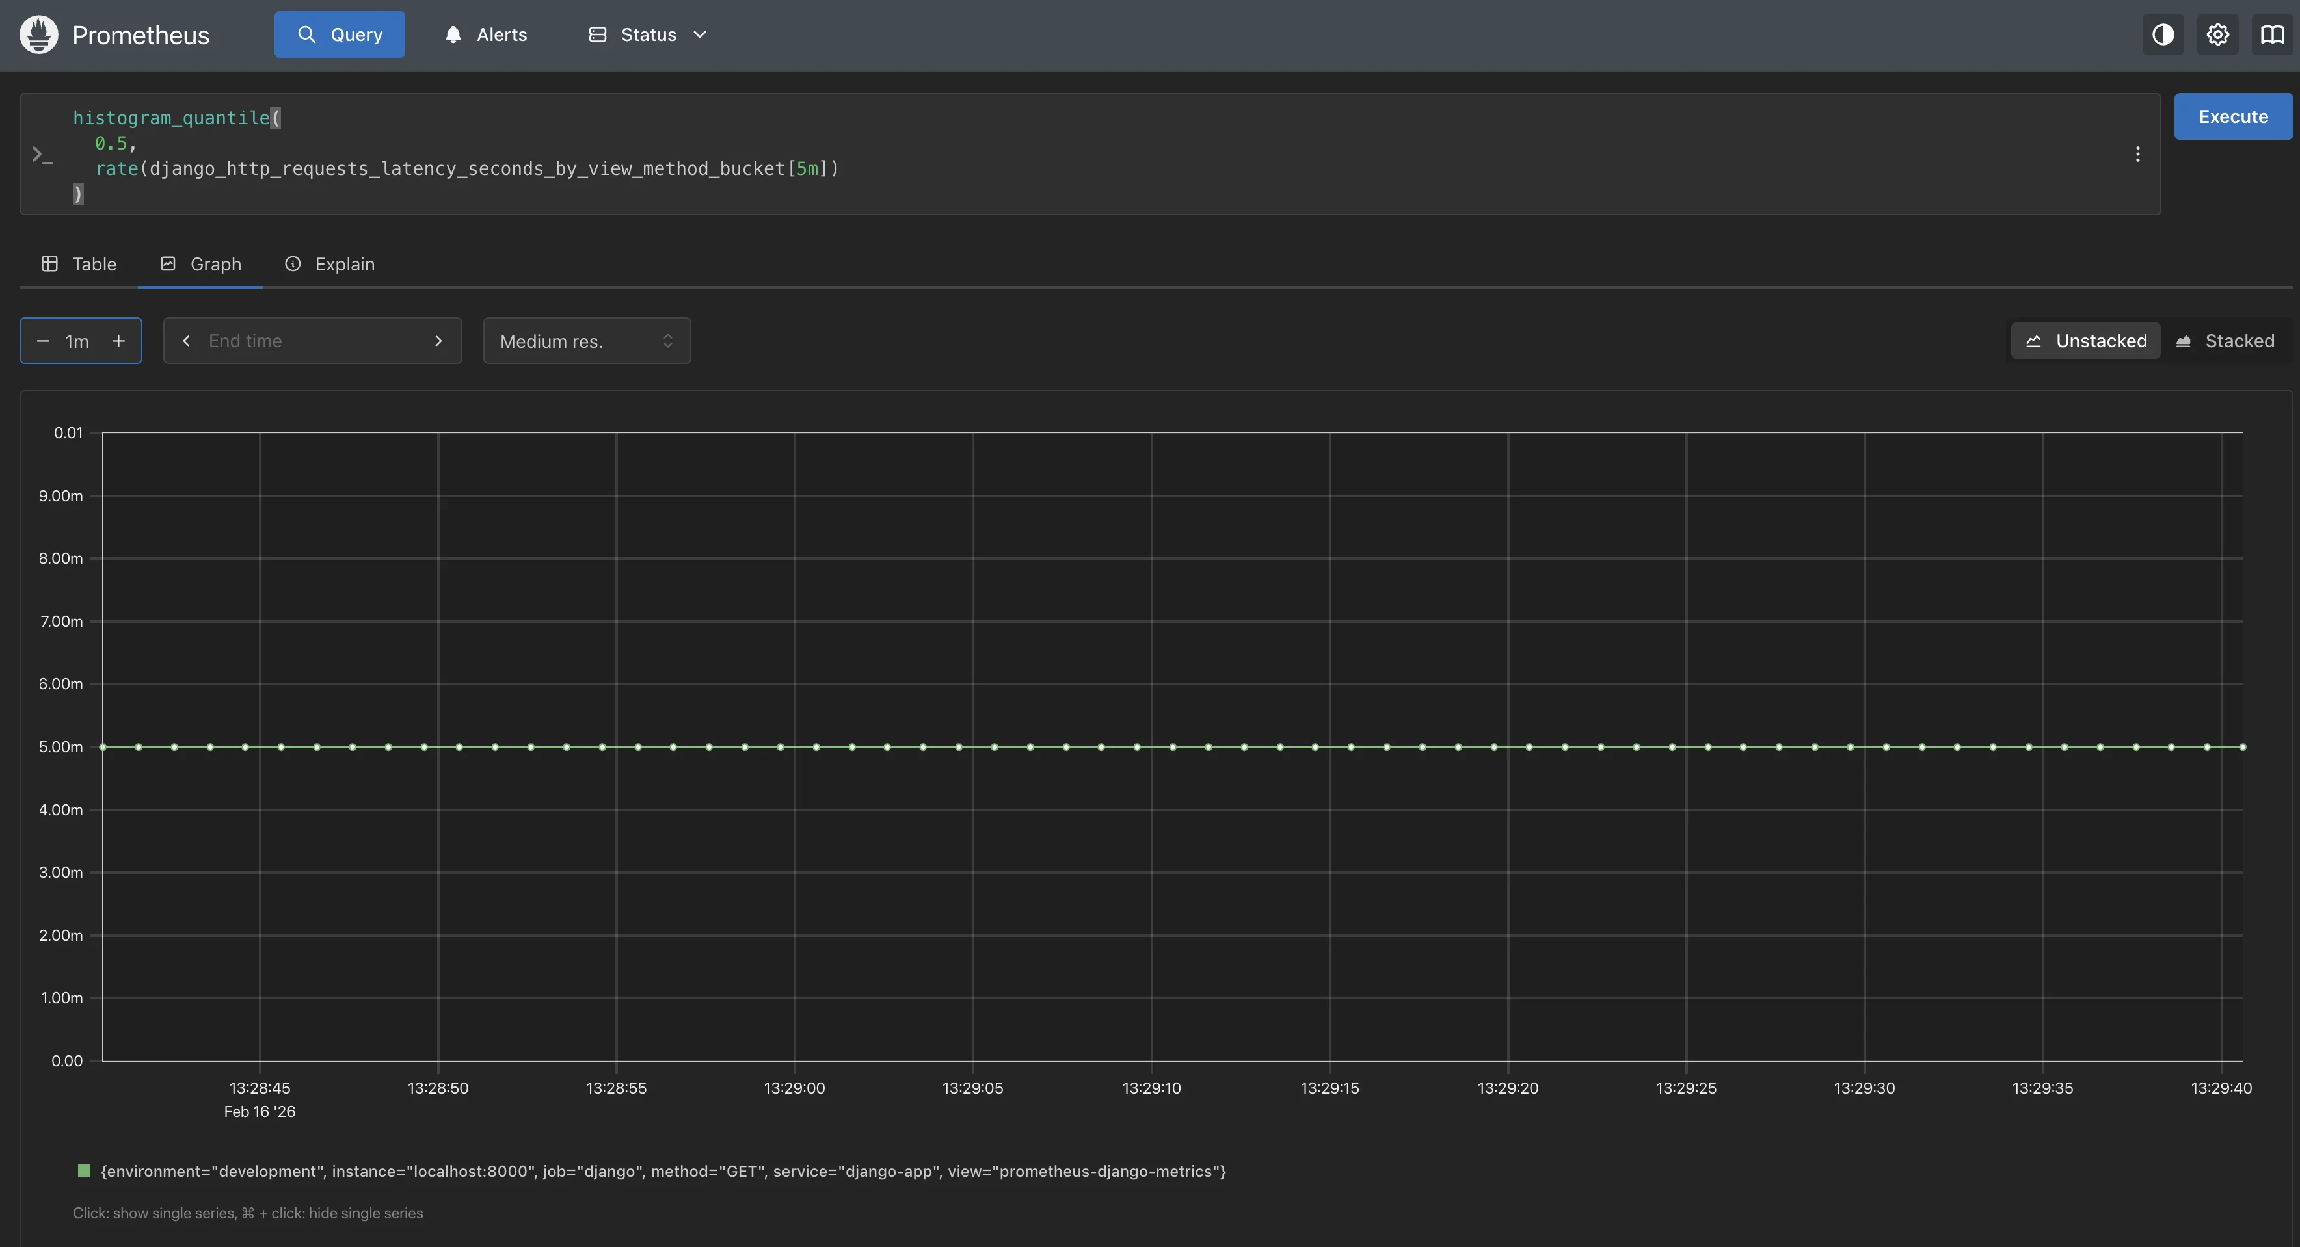This screenshot has width=2300, height=1247.
Task: Switch to the Table tab
Action: [x=79, y=264]
